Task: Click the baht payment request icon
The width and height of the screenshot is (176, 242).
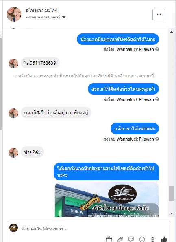Action: 153,239
